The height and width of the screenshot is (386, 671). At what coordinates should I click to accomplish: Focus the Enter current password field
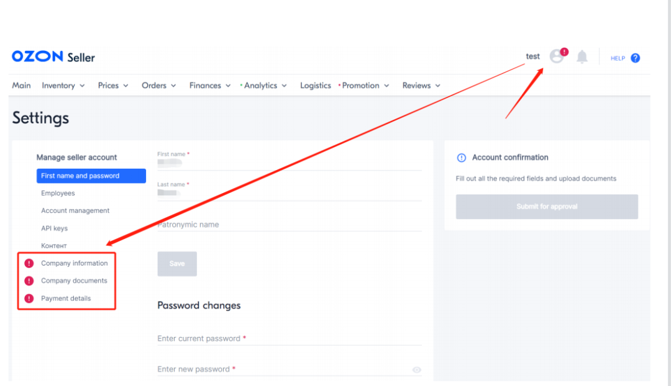289,339
